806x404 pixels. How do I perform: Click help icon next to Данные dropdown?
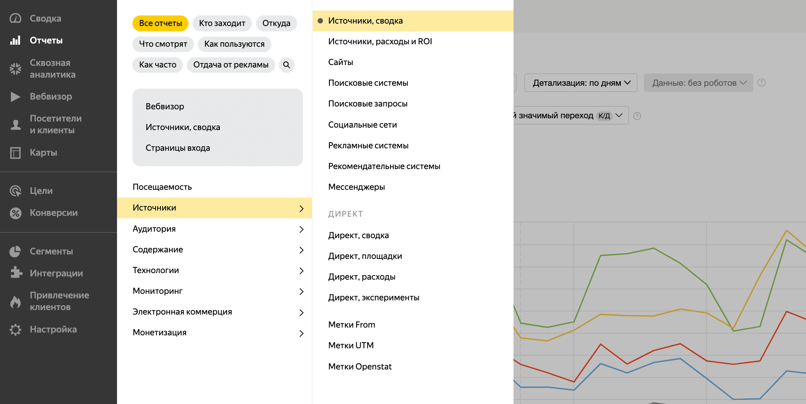[x=762, y=83]
